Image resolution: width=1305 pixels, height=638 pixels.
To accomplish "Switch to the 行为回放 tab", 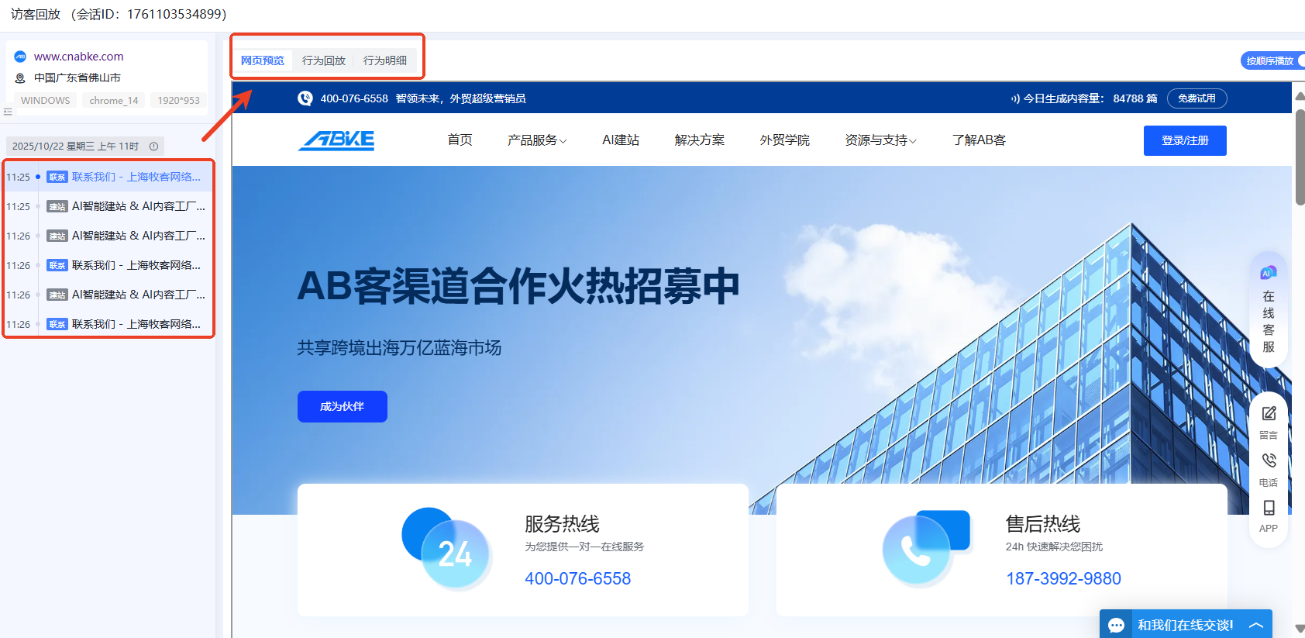I will coord(323,60).
